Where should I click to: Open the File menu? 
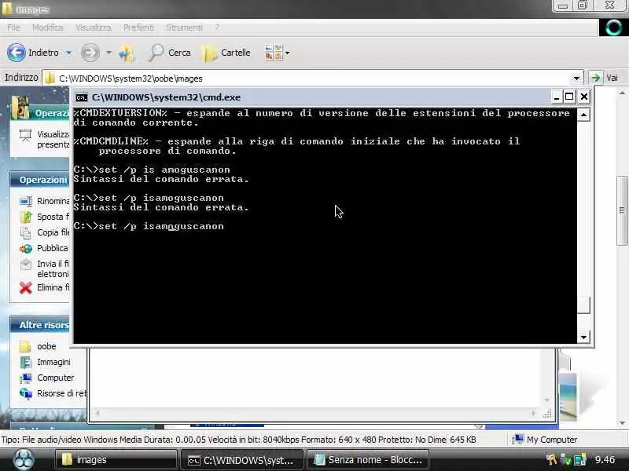[13, 27]
